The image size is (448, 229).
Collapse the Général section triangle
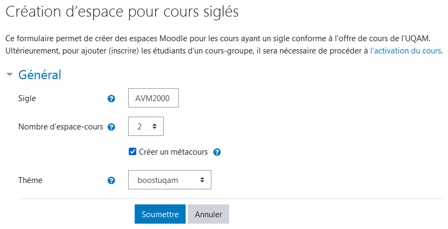[10, 74]
